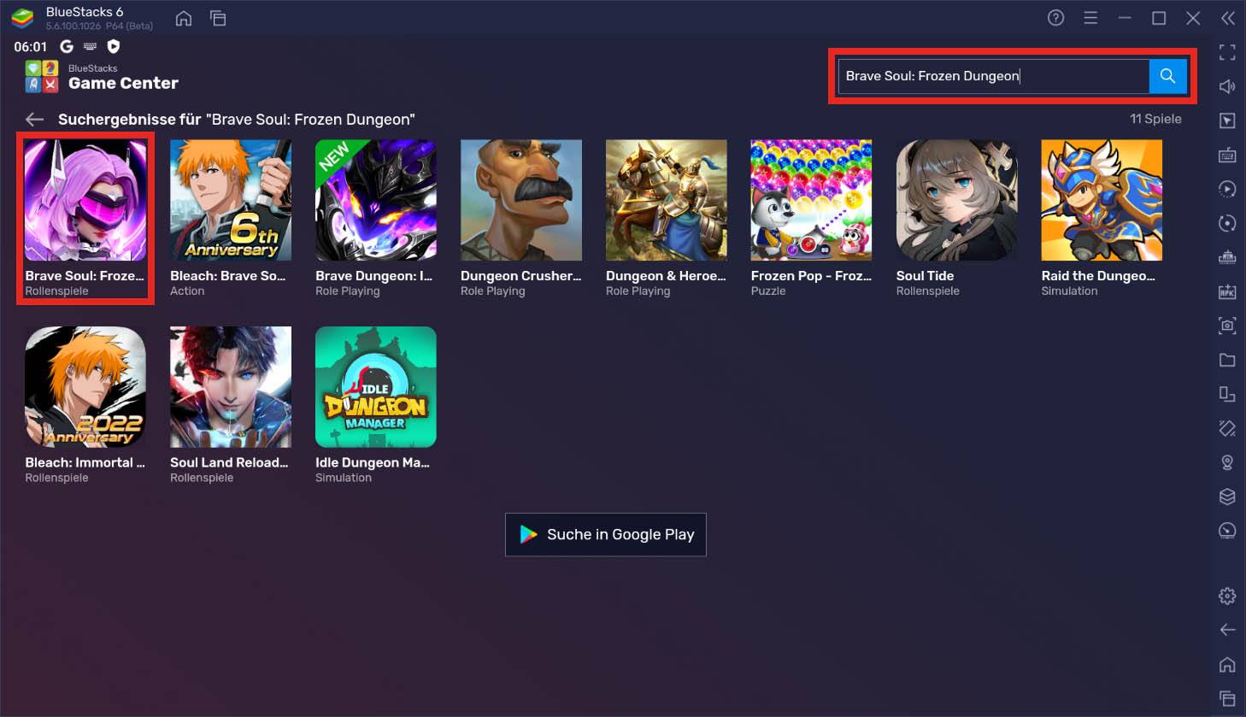1246x717 pixels.
Task: Open the hamburger menu in the title bar
Action: (1090, 18)
